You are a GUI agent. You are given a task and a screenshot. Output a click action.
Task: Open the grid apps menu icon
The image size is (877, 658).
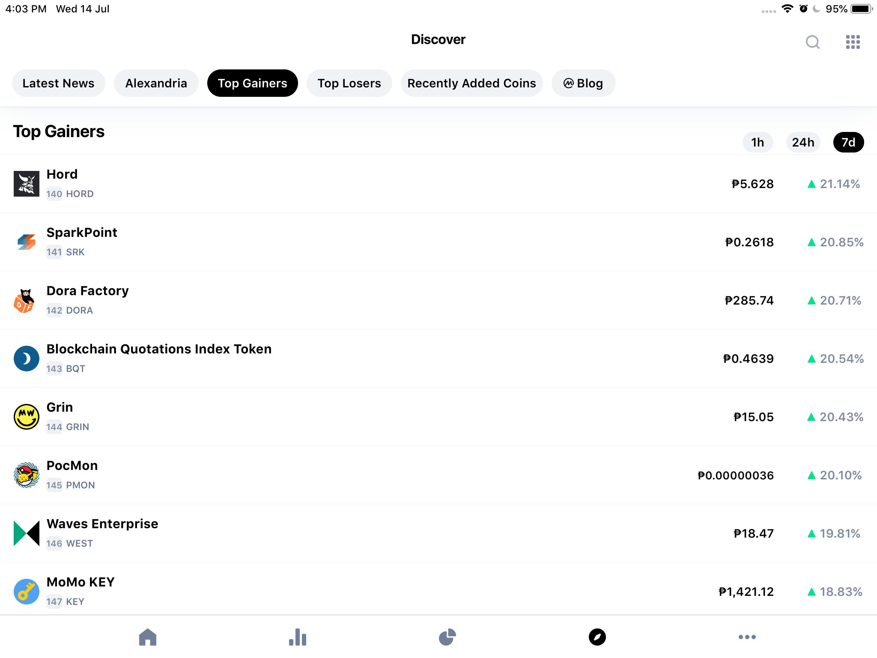point(853,42)
